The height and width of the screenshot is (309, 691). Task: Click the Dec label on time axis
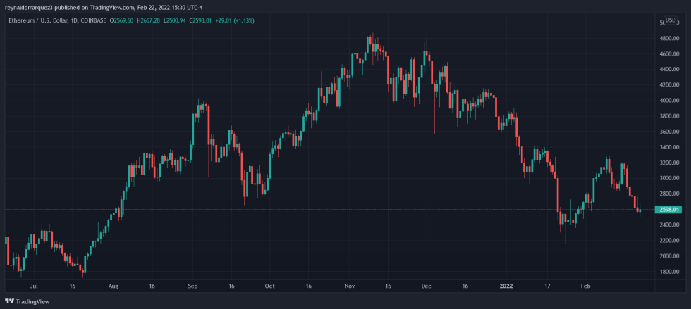[x=426, y=287]
